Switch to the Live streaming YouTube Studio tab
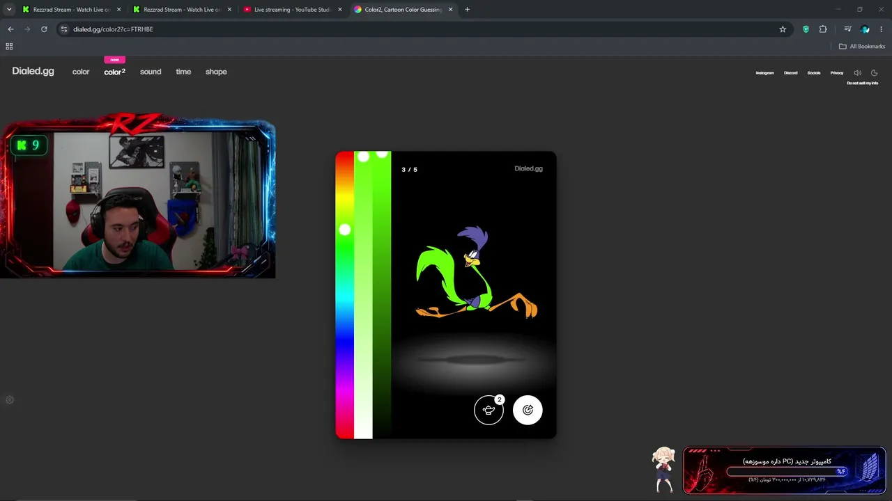This screenshot has width=892, height=501. [293, 10]
